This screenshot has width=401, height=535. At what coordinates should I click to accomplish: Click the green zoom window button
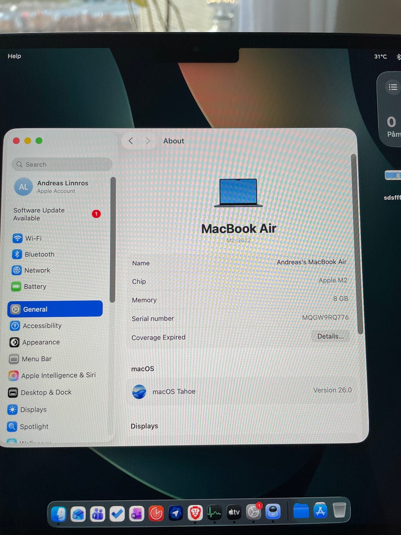pos(39,140)
